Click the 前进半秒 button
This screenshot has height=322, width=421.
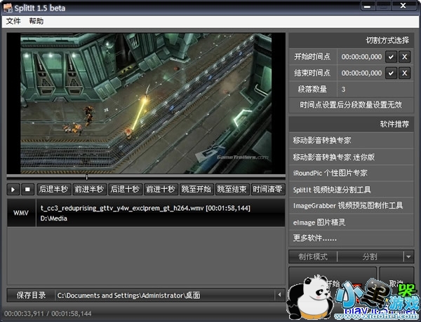(89, 190)
